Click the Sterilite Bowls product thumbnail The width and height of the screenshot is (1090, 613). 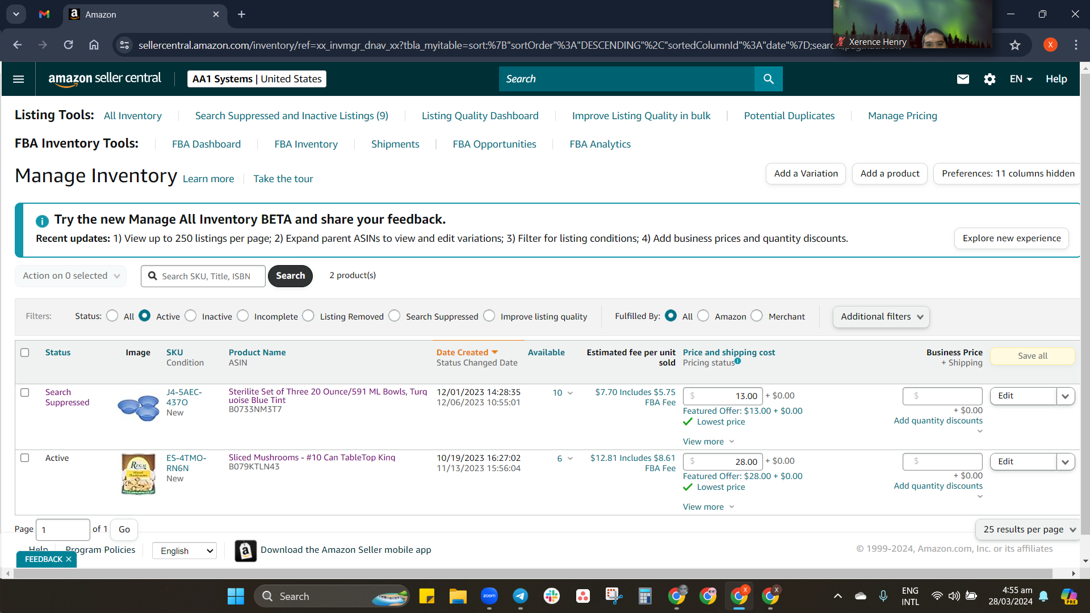[139, 408]
